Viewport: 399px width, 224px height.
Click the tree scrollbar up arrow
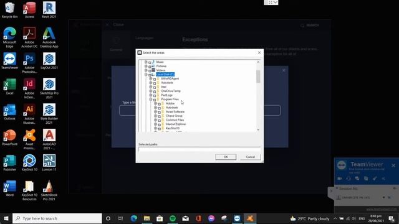tap(258, 62)
